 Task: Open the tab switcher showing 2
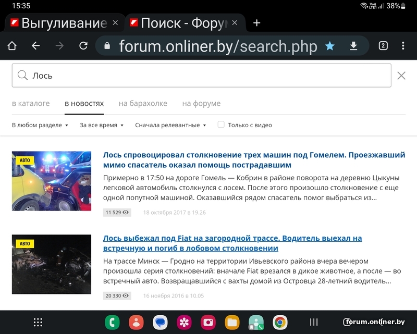pos(383,46)
